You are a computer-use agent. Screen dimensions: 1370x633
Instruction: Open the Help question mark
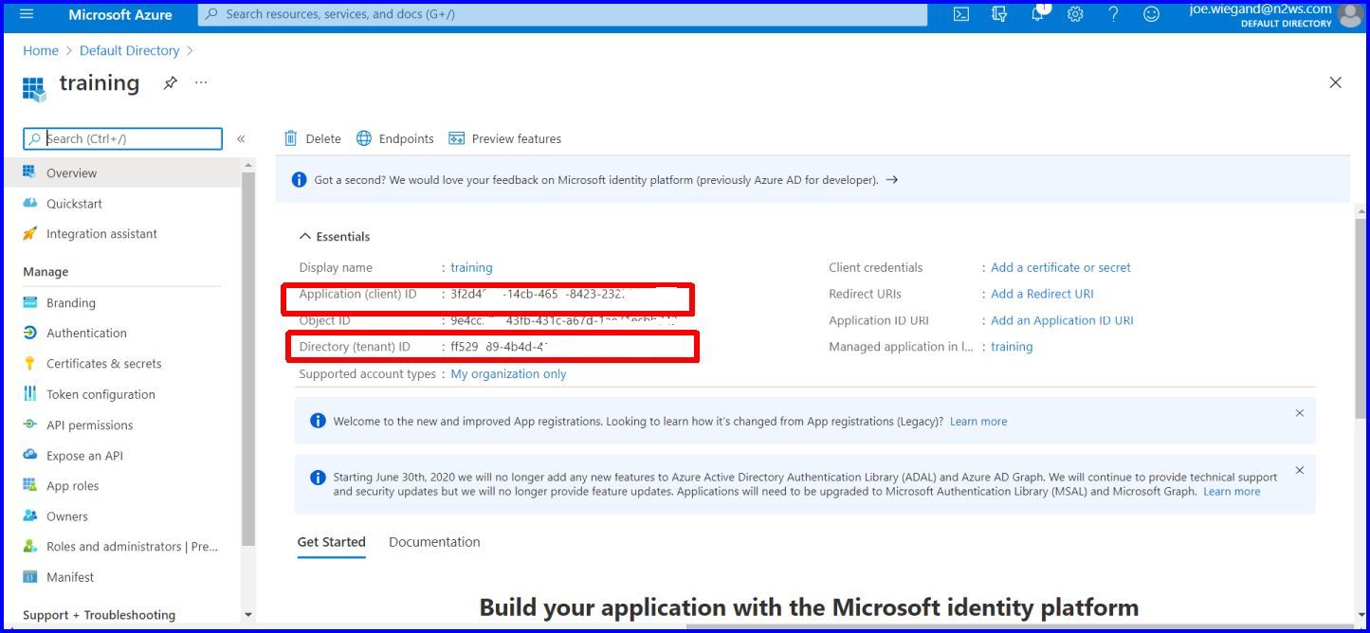pyautogui.click(x=1113, y=14)
